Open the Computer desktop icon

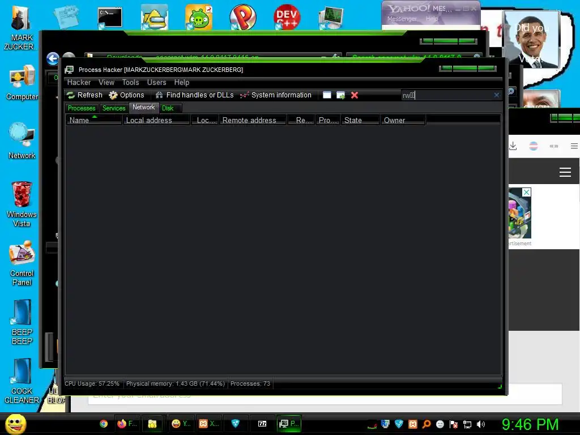click(22, 83)
